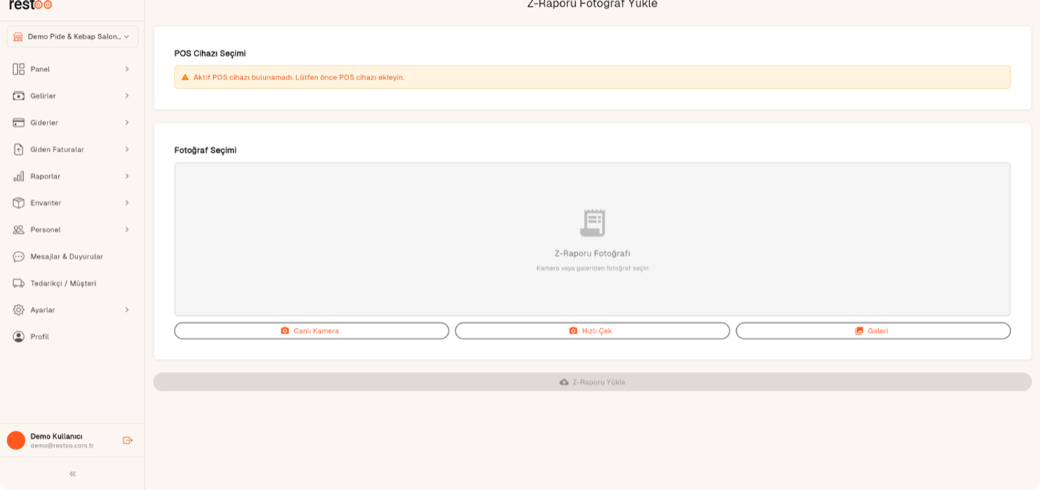This screenshot has height=490, width=1040.
Task: Click the Personel people icon
Action: (x=19, y=229)
